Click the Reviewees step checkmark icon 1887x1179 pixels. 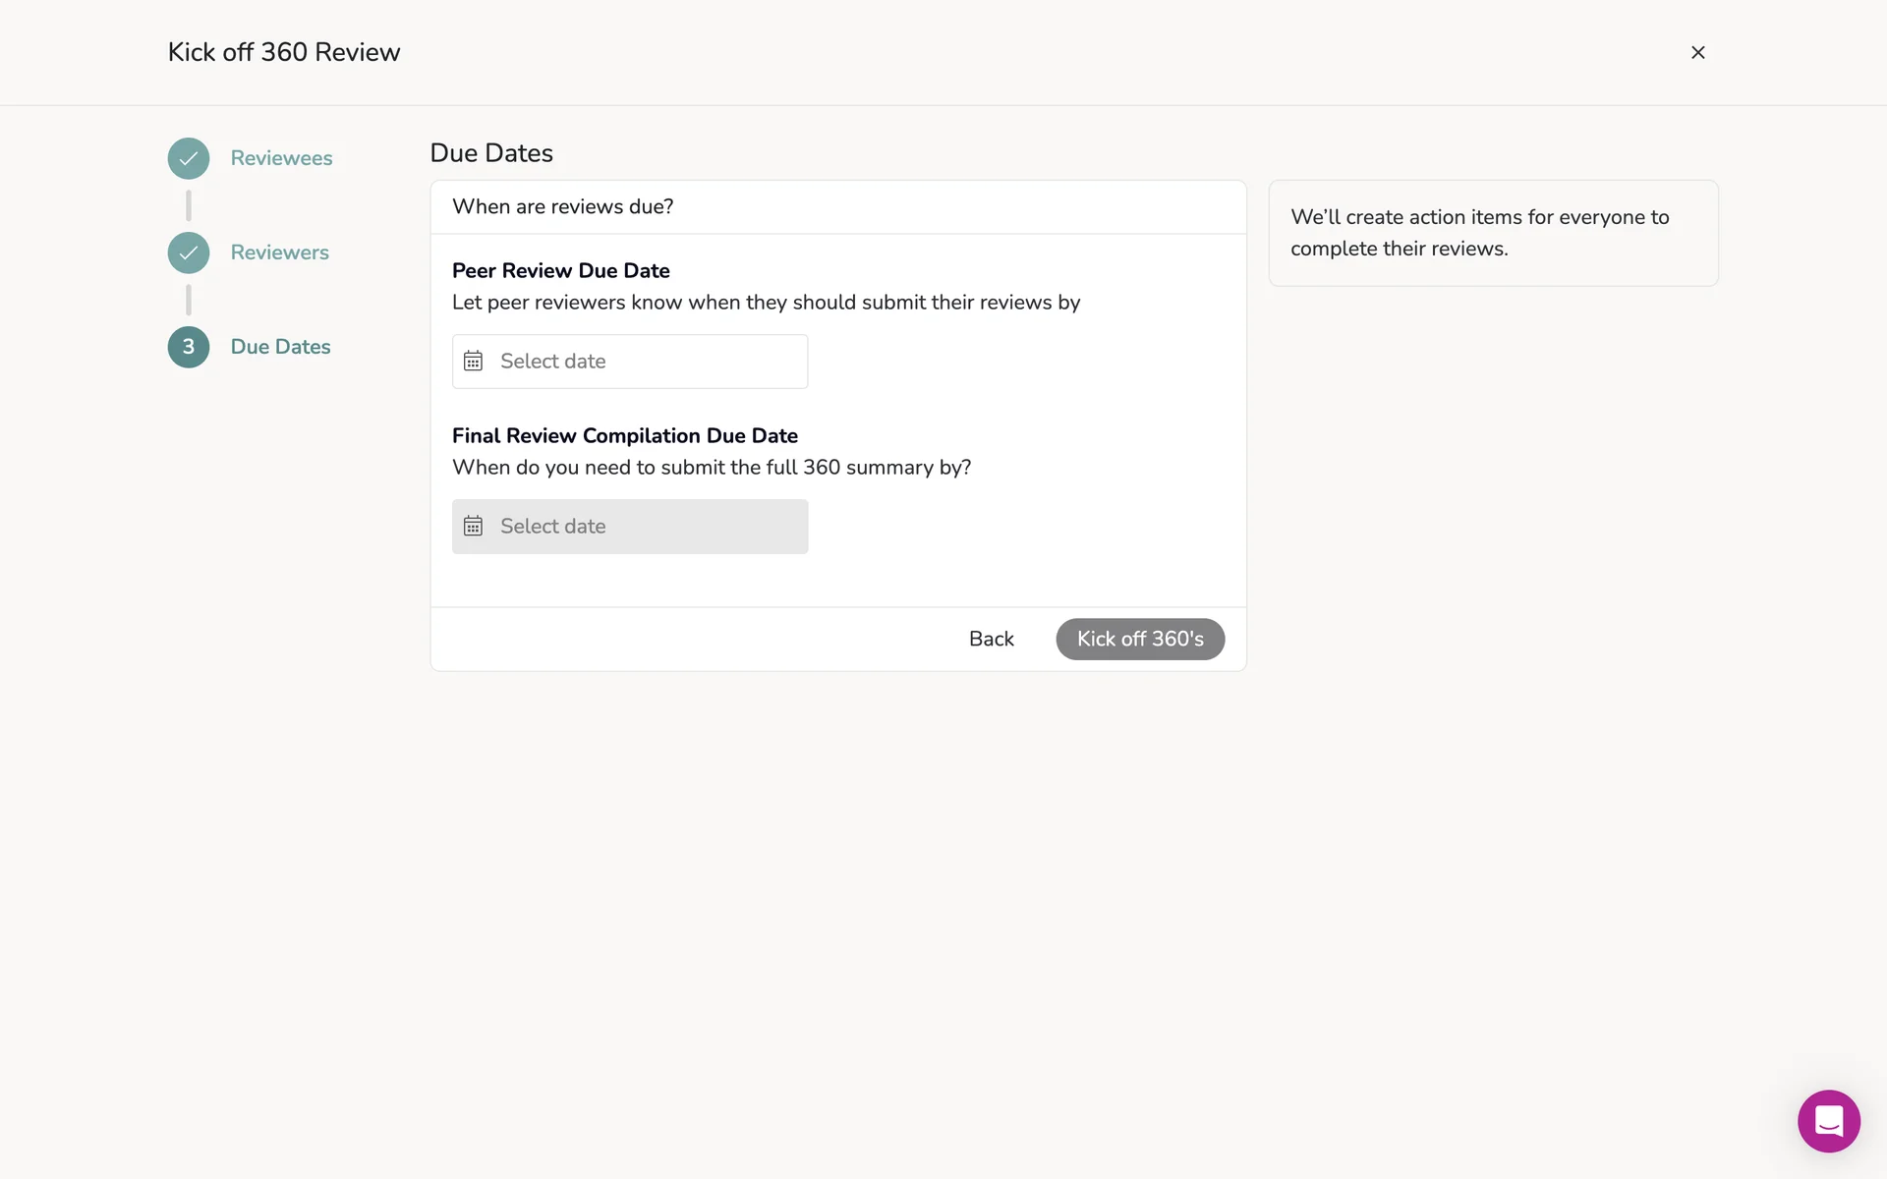[x=189, y=158]
